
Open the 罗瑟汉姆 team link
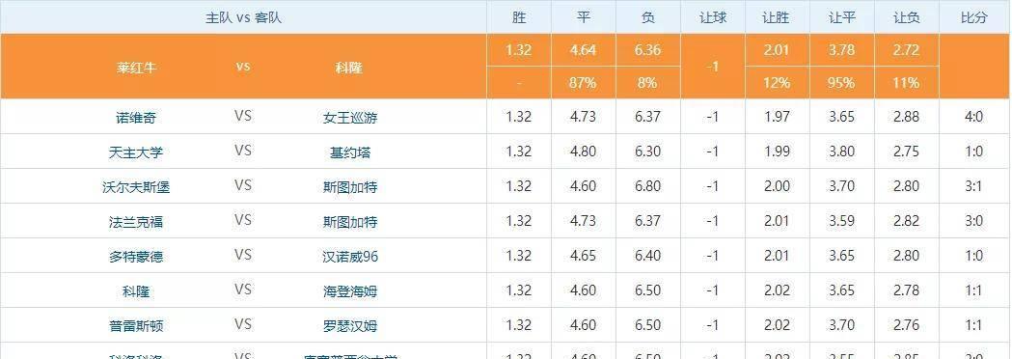point(350,326)
